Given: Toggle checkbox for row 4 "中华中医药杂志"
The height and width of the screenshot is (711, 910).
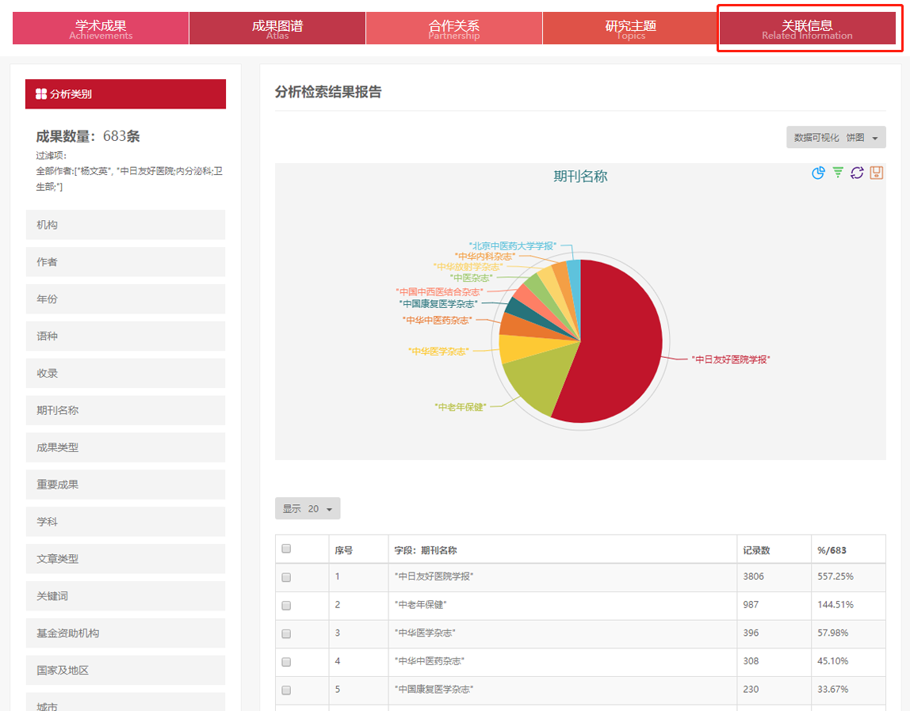Looking at the screenshot, I should point(287,662).
